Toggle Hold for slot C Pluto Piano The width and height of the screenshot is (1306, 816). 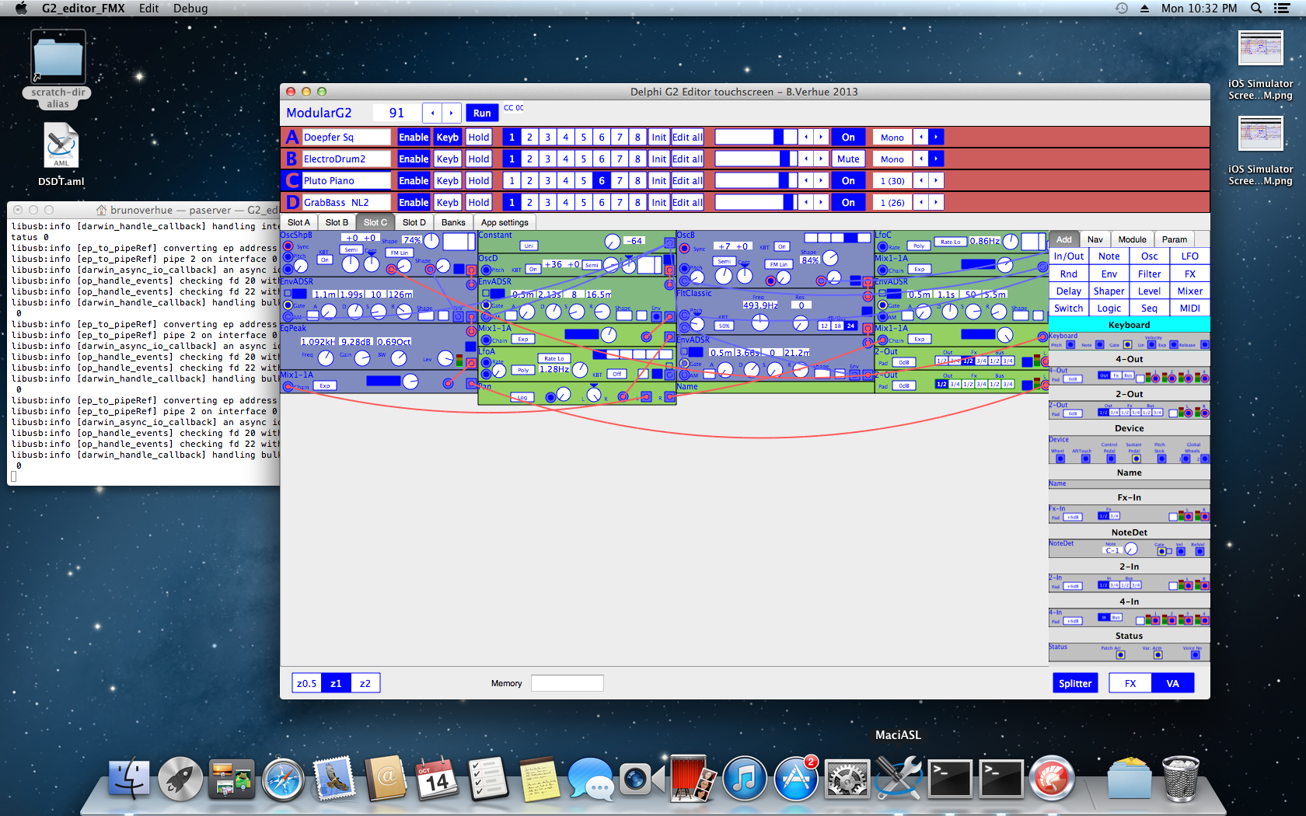click(x=479, y=180)
